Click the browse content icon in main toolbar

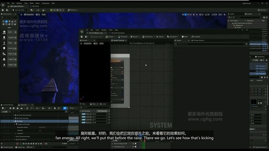coord(7,10)
